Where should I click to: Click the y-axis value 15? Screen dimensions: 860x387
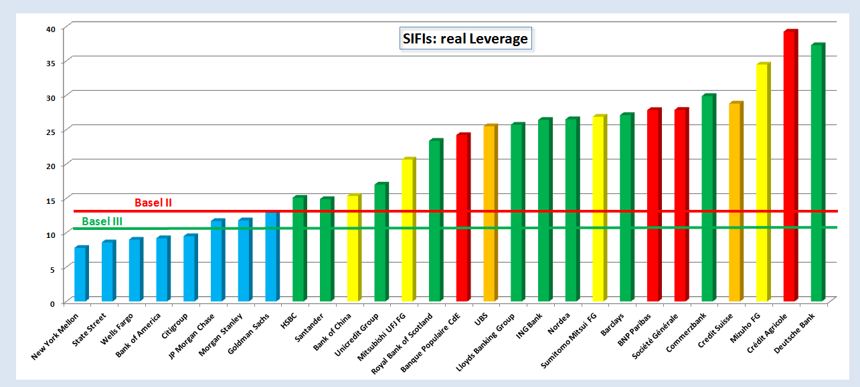[50, 200]
